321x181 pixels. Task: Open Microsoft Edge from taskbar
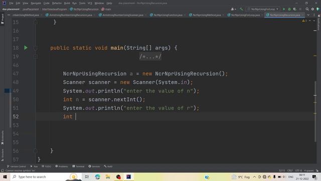pyautogui.click(x=97, y=176)
